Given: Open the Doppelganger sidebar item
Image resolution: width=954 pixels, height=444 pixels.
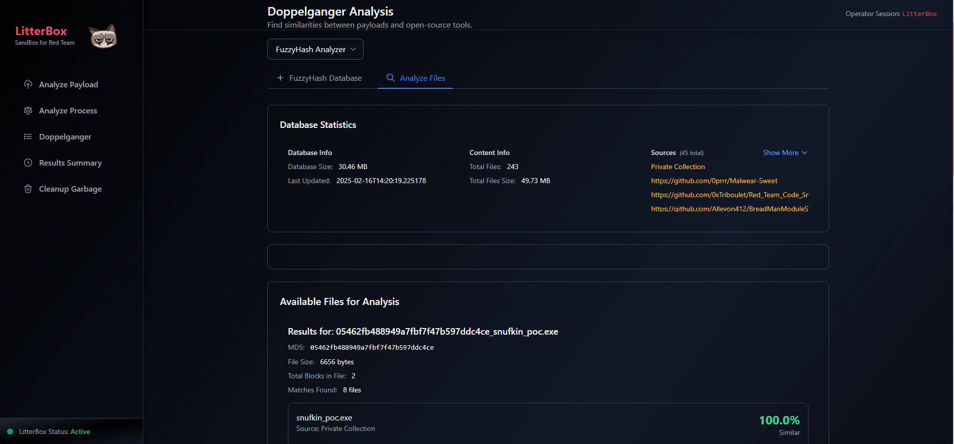Looking at the screenshot, I should [65, 136].
